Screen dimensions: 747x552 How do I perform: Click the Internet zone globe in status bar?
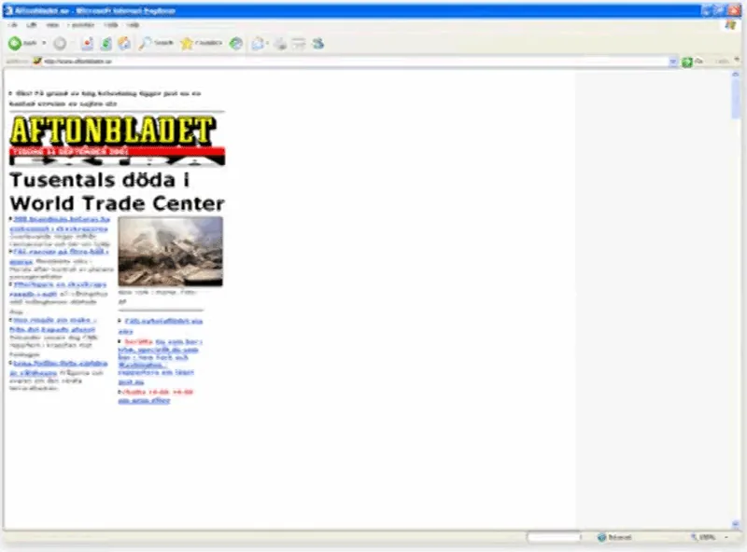pyautogui.click(x=601, y=537)
